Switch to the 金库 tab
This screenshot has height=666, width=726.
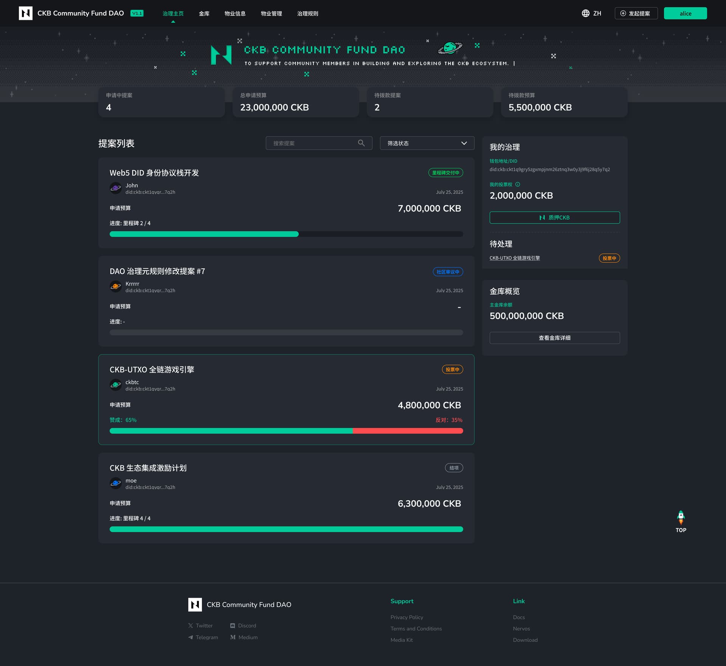pos(204,14)
